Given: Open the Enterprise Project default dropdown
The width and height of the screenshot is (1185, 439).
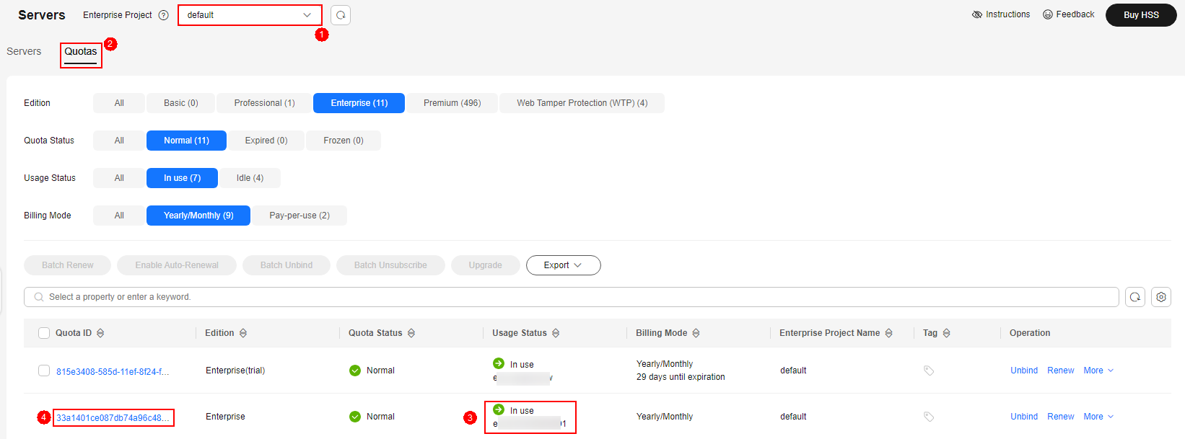Looking at the screenshot, I should coord(250,15).
